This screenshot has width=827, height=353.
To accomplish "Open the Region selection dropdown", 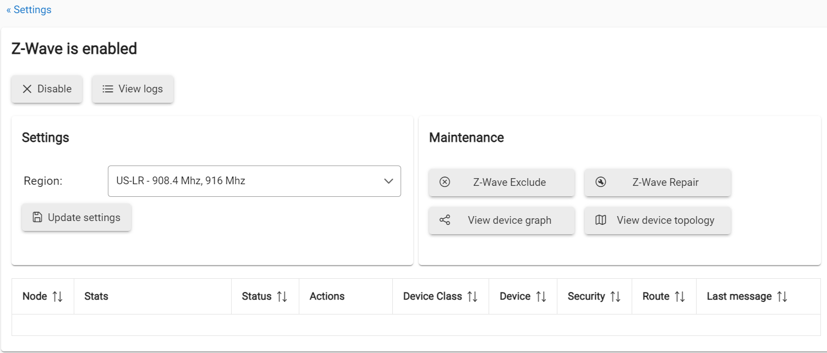I will (x=254, y=181).
